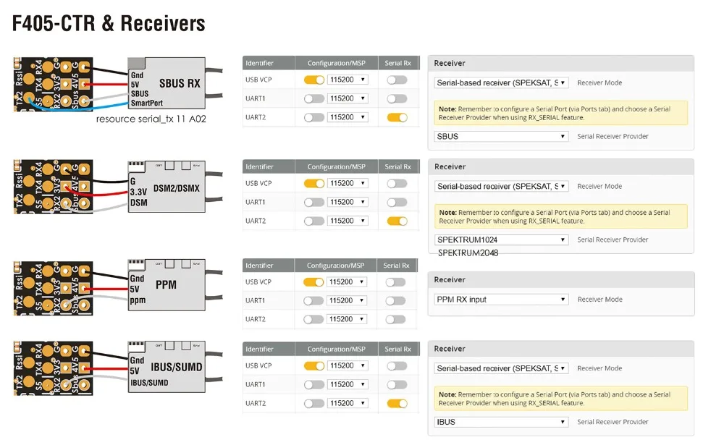Click the ppm pin label on the PPM receiver

(x=138, y=300)
